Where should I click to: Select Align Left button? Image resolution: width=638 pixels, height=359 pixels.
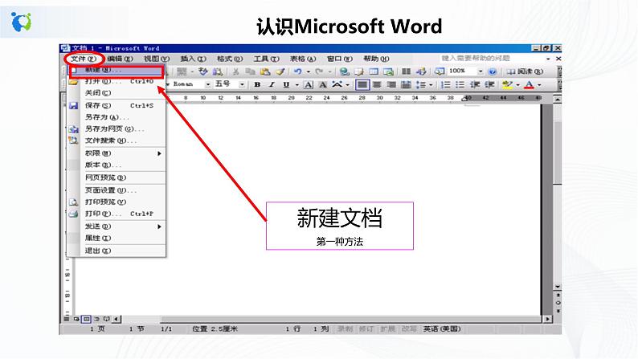(362, 84)
